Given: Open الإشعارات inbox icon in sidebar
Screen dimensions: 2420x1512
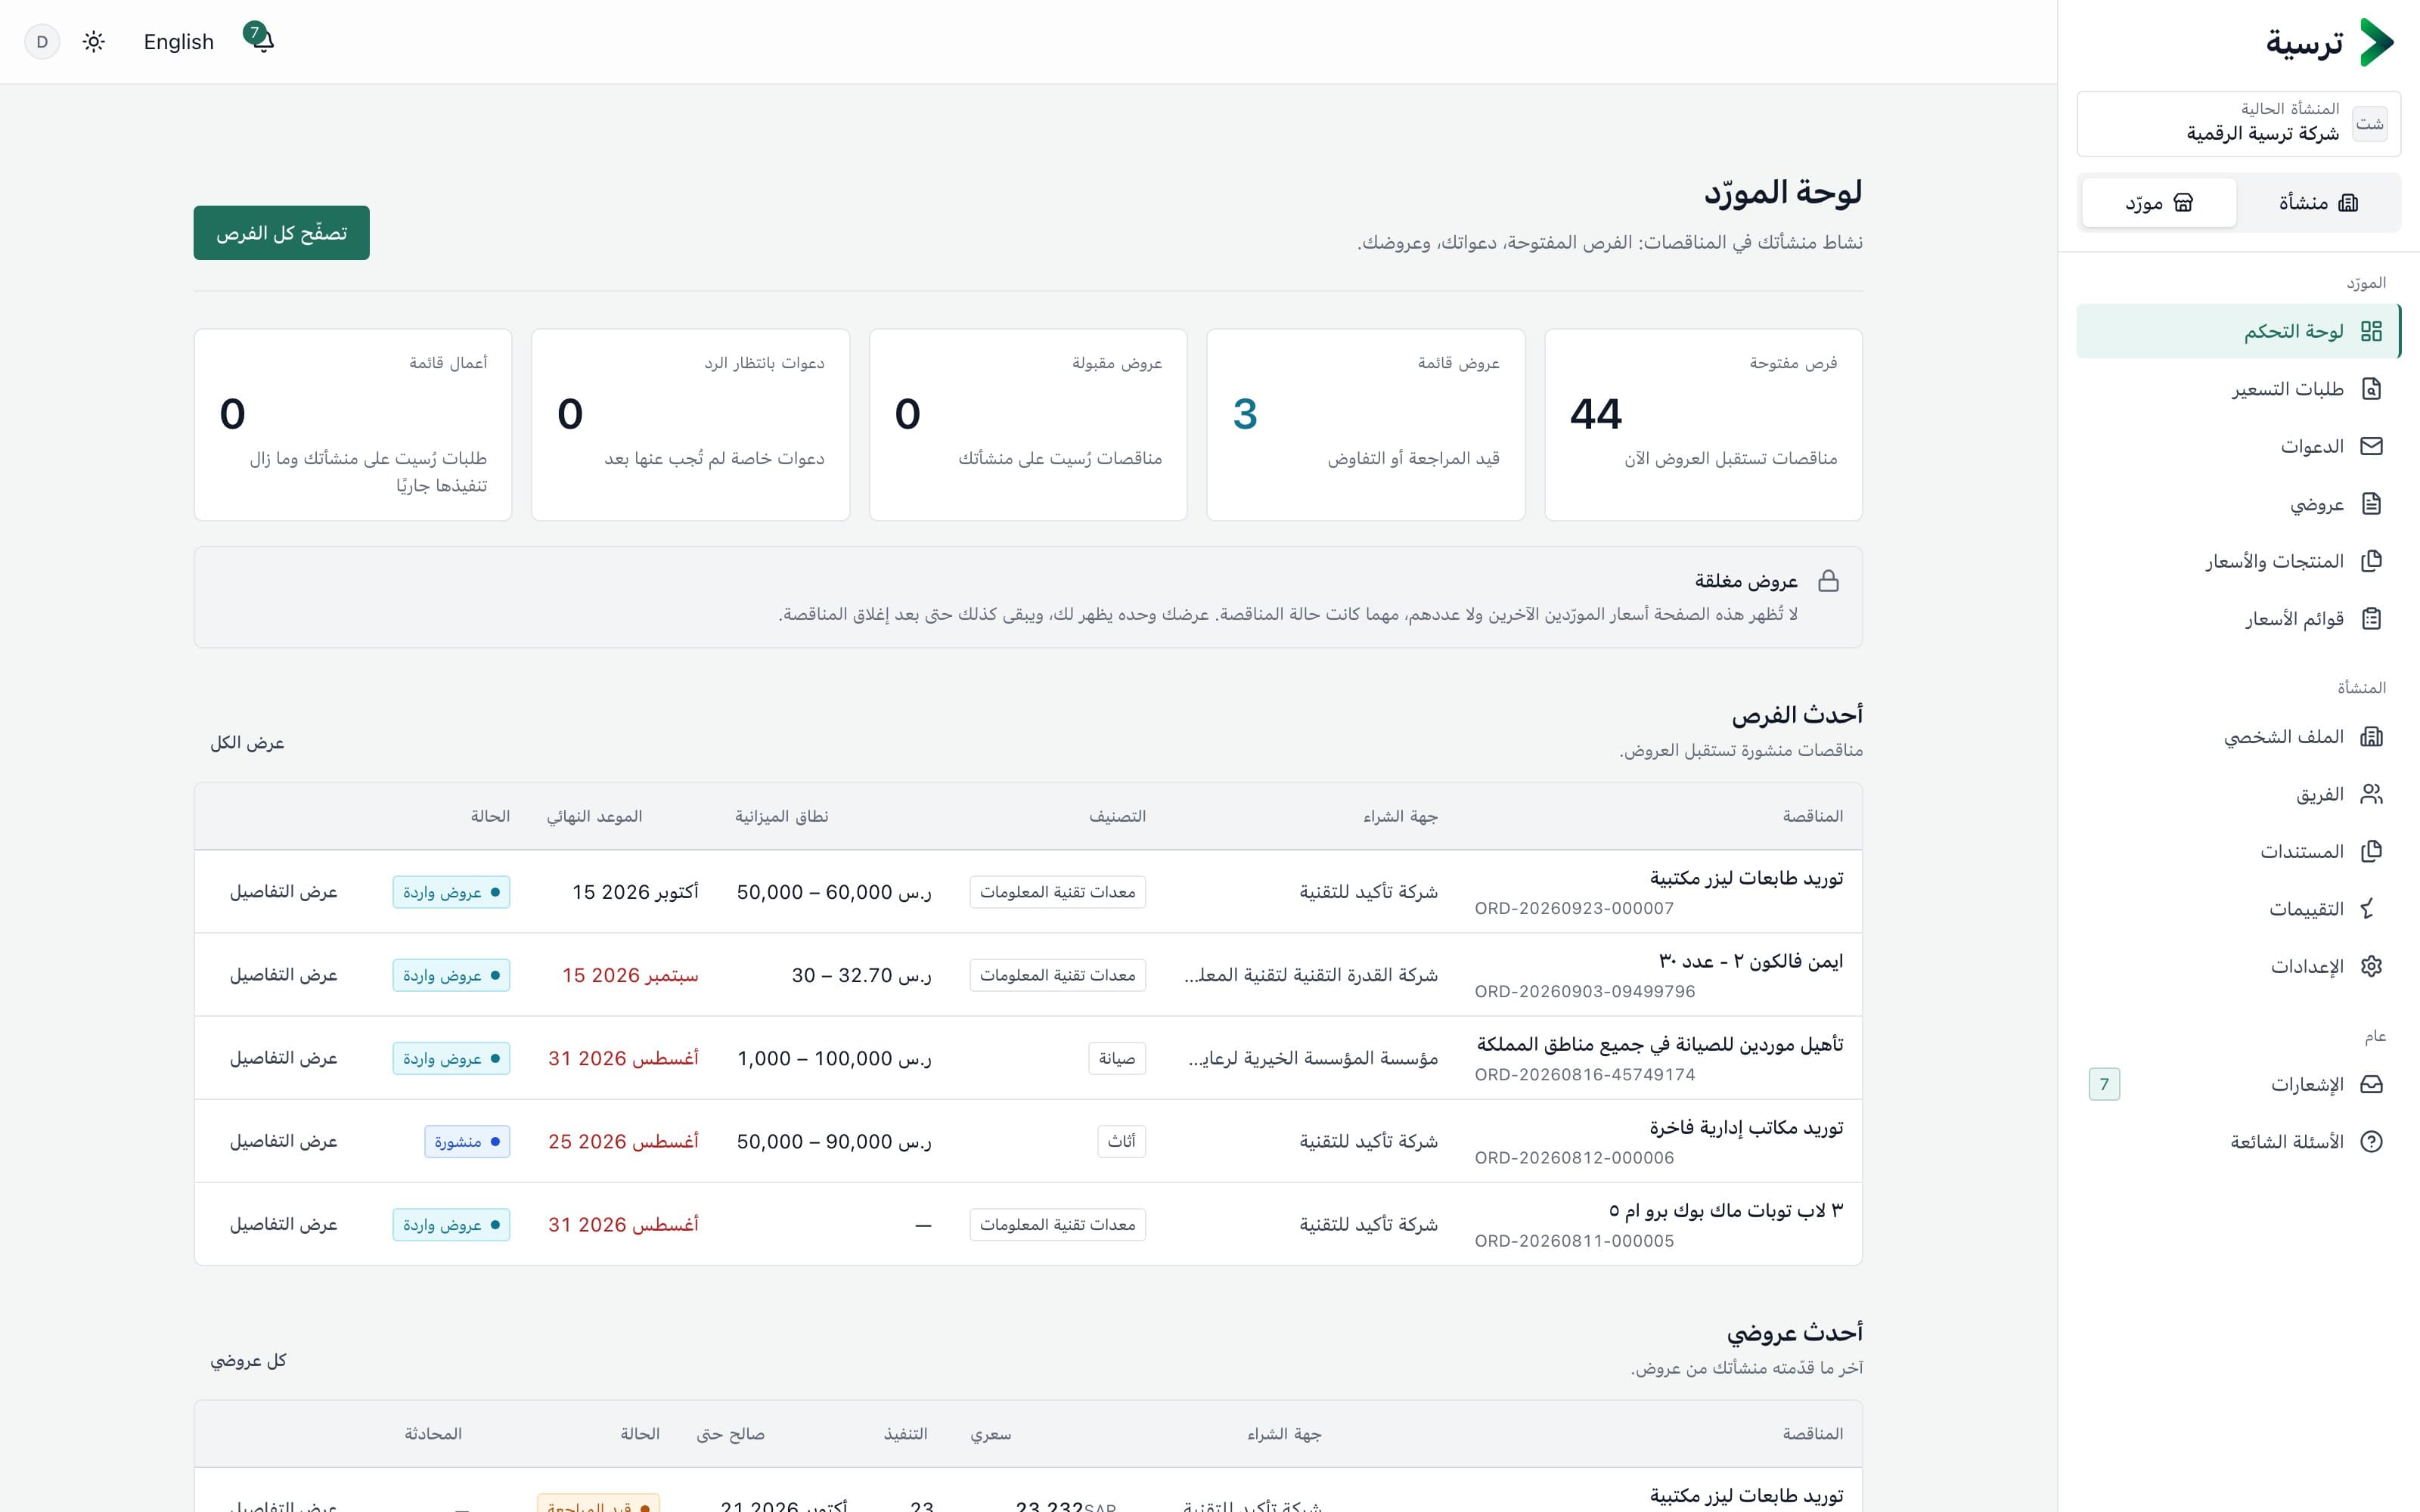Looking at the screenshot, I should [2371, 1084].
